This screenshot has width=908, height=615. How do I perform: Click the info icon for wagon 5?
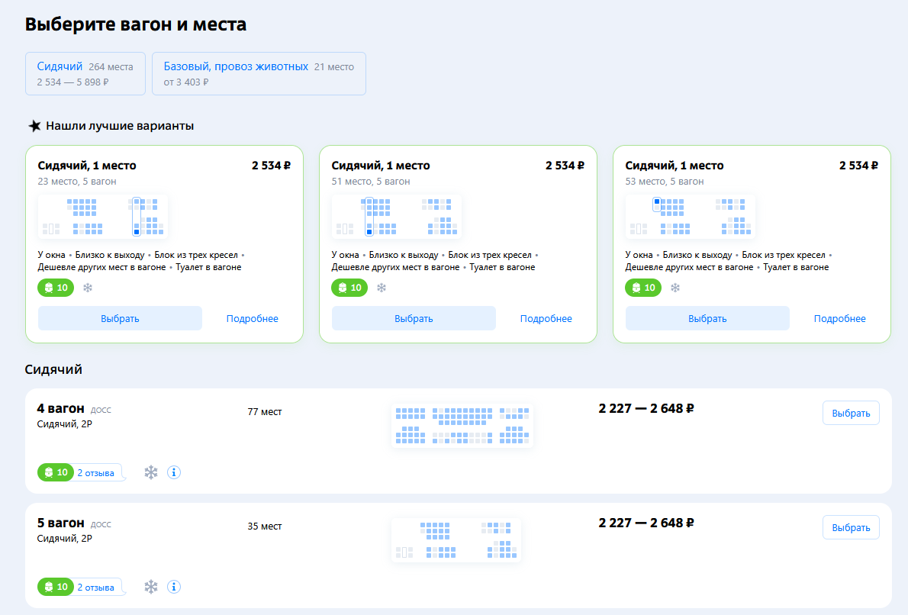(x=174, y=587)
